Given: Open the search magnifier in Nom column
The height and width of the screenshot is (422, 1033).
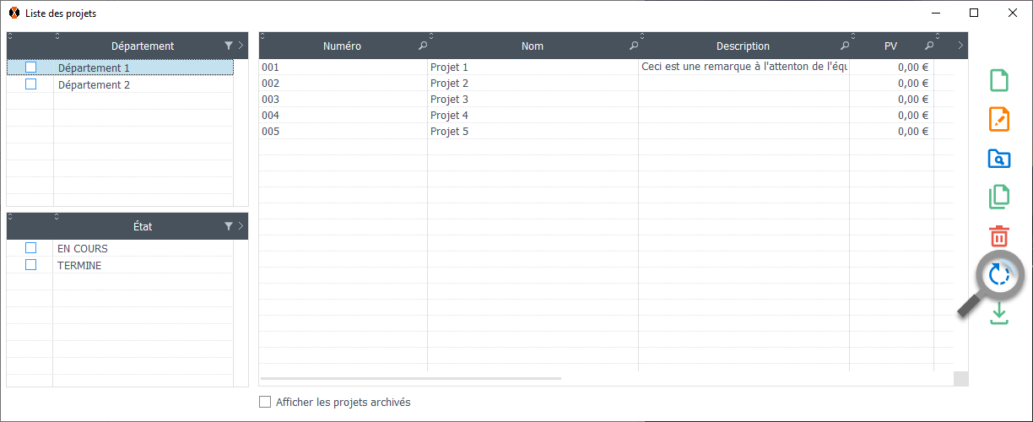Looking at the screenshot, I should 634,46.
